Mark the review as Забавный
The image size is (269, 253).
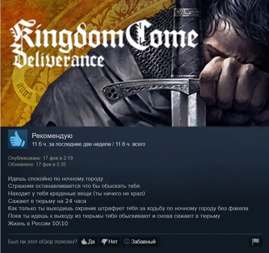click(140, 242)
